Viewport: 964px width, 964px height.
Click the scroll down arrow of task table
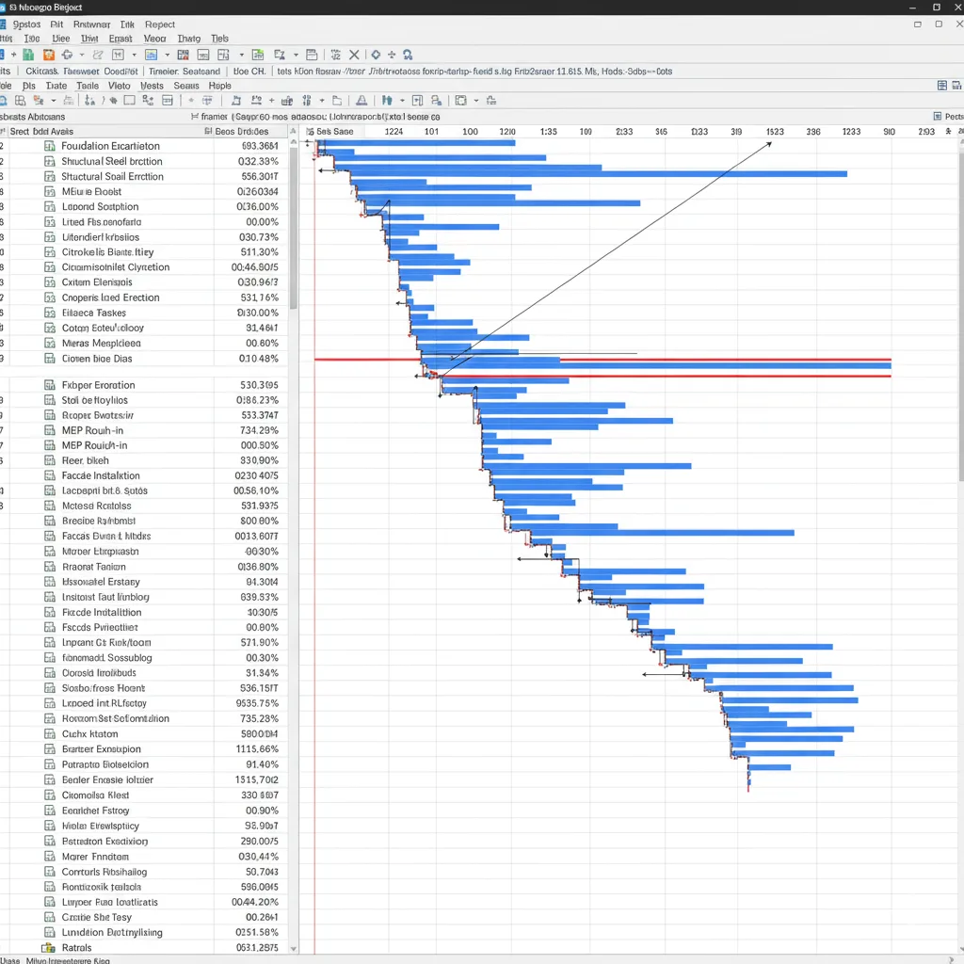pyautogui.click(x=294, y=949)
